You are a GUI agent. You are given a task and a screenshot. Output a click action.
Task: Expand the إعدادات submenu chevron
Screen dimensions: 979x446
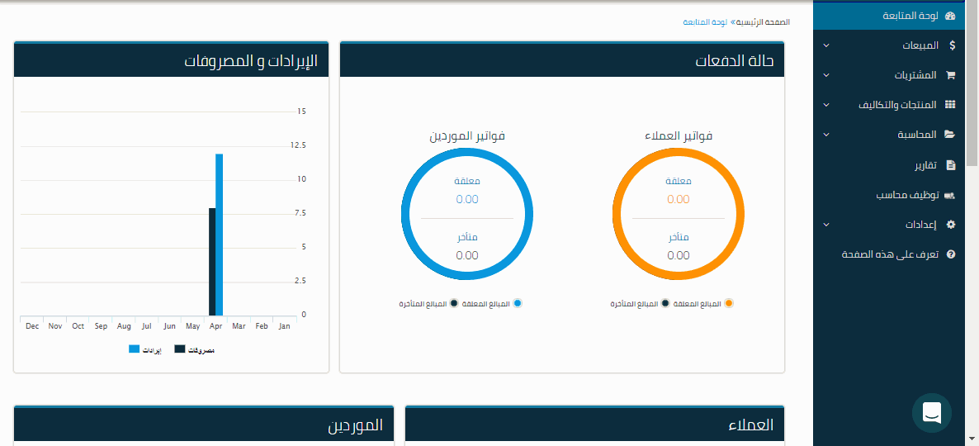826,225
